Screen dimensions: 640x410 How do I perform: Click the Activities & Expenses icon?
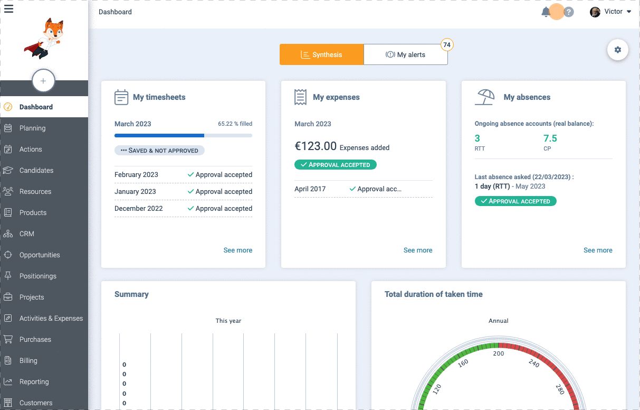(x=8, y=318)
